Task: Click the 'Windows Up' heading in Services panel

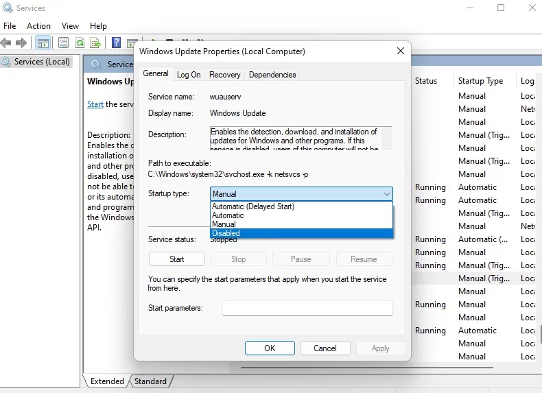Action: (110, 82)
